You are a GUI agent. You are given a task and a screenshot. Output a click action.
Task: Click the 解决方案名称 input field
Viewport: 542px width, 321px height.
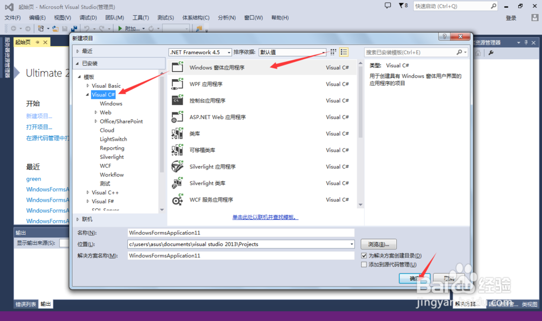(x=241, y=255)
